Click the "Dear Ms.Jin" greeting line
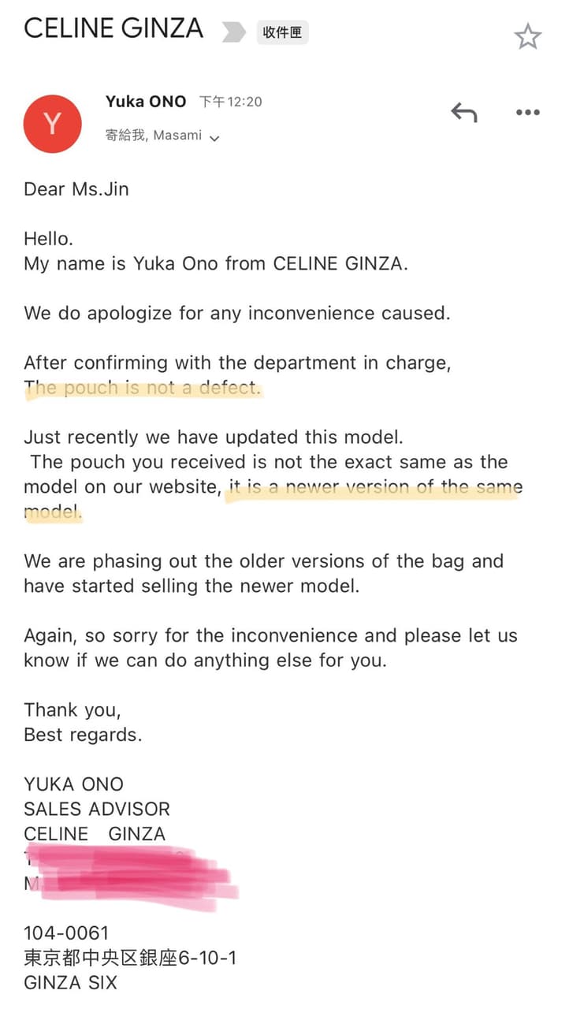Screen dimensions: 569x1009 tap(76, 189)
